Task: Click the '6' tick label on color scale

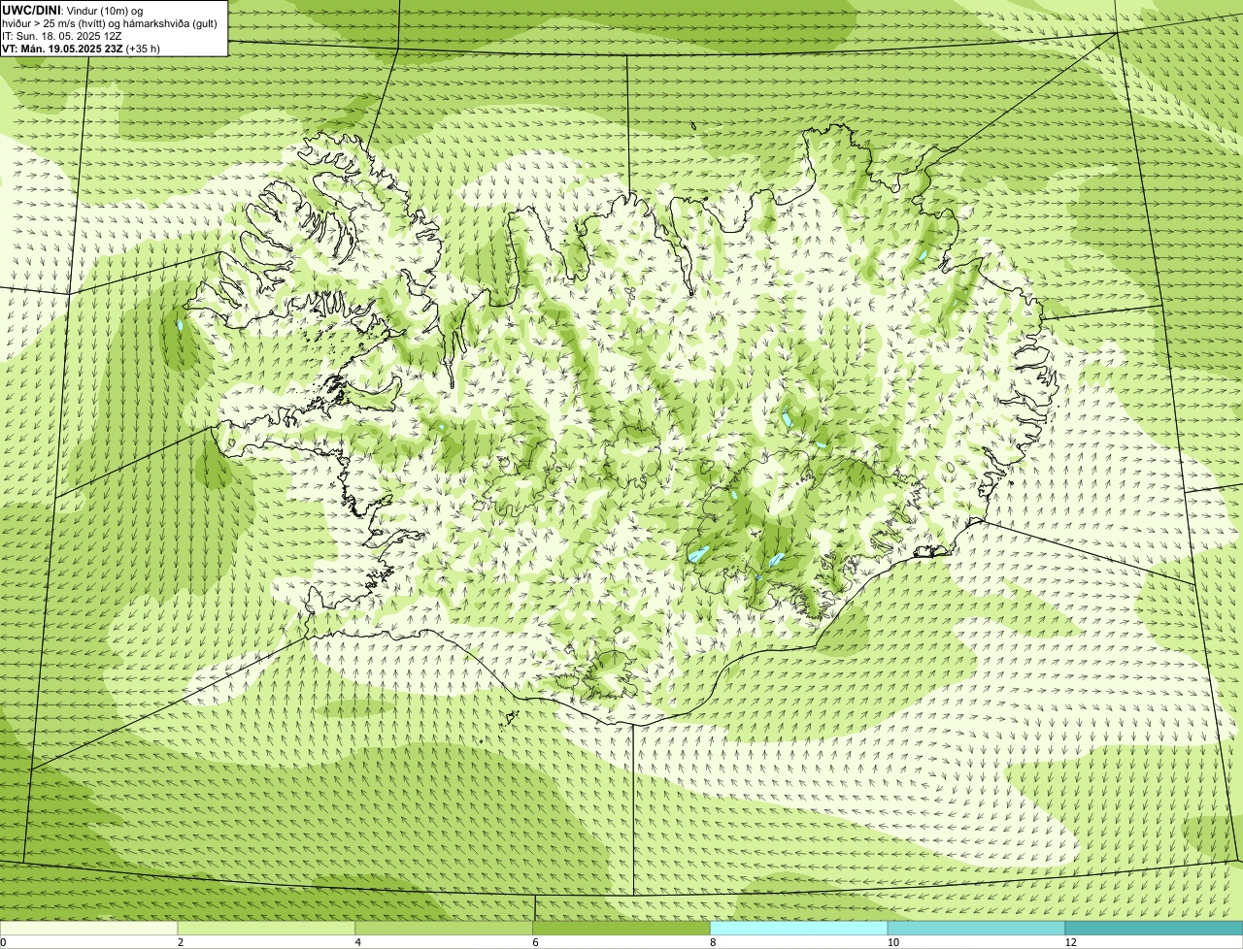Action: (x=535, y=942)
